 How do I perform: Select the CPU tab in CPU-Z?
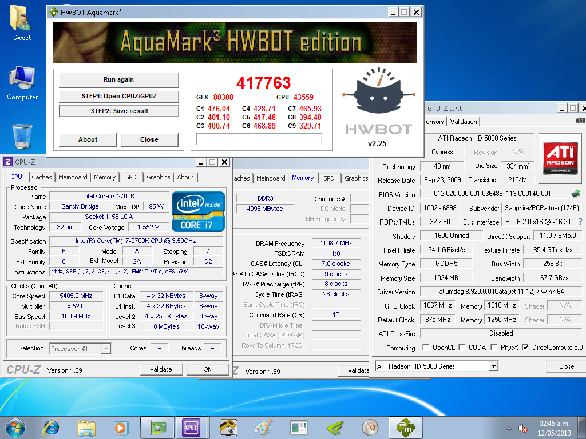[16, 177]
